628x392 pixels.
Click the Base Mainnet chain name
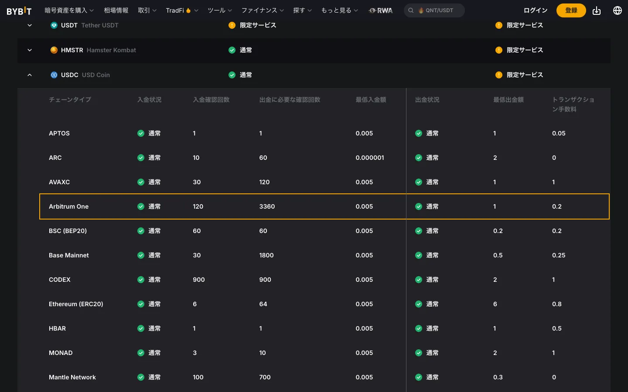[x=69, y=255]
